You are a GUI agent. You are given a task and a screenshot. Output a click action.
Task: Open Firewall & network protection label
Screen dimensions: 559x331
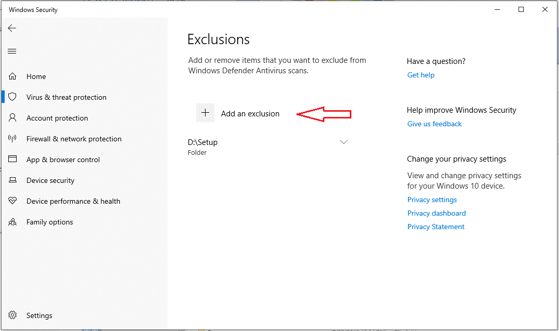pos(74,139)
